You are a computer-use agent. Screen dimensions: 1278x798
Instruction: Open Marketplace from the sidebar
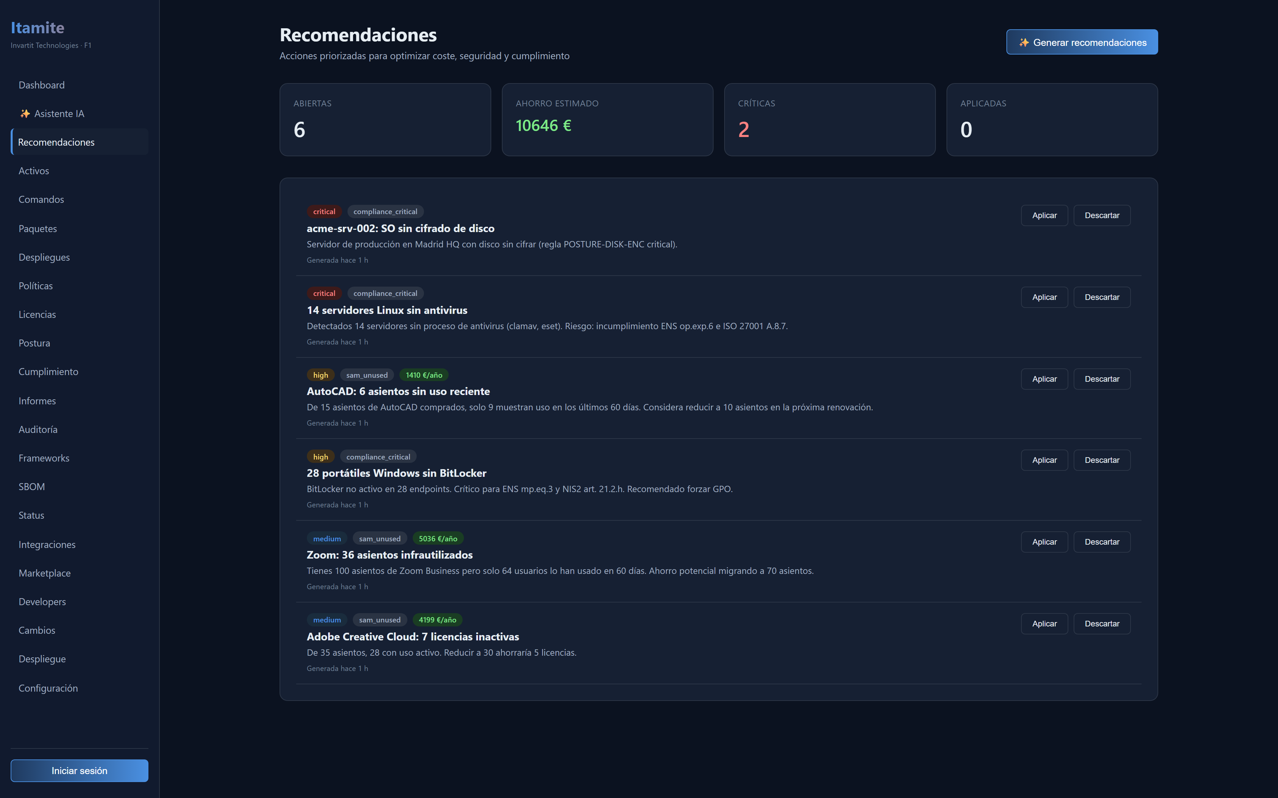coord(44,573)
